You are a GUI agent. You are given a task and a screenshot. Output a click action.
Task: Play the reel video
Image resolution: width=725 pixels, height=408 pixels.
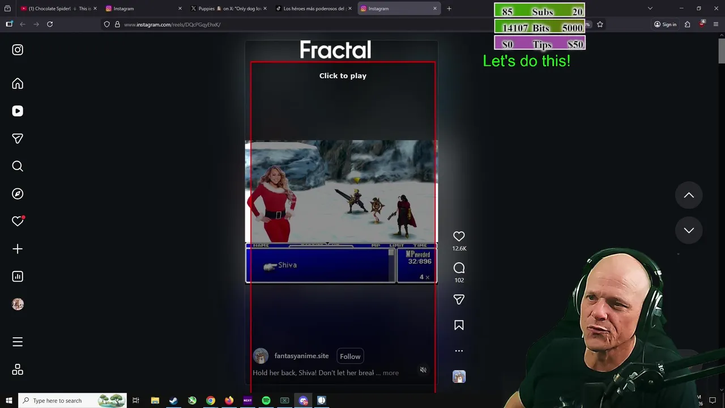tap(343, 76)
